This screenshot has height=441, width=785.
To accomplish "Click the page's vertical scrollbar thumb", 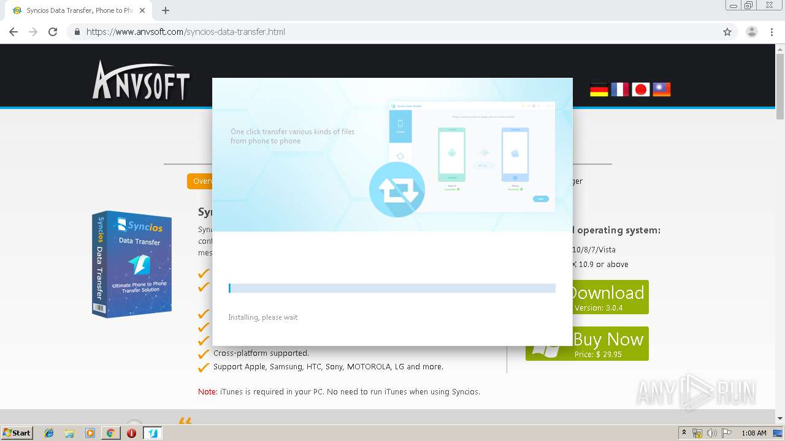I will [780, 86].
